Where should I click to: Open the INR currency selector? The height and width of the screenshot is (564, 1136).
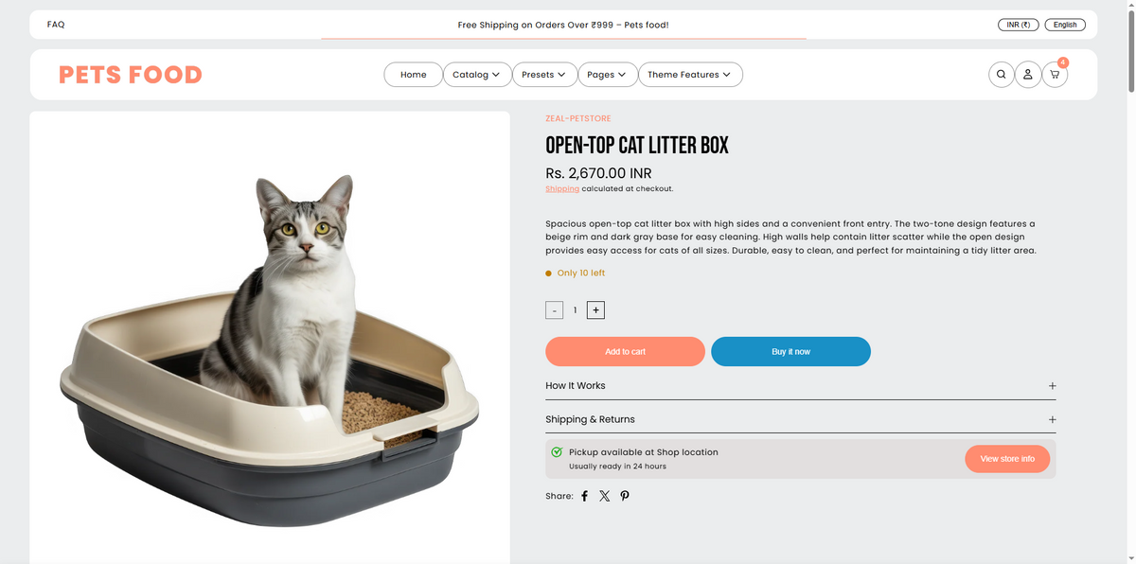(1019, 25)
